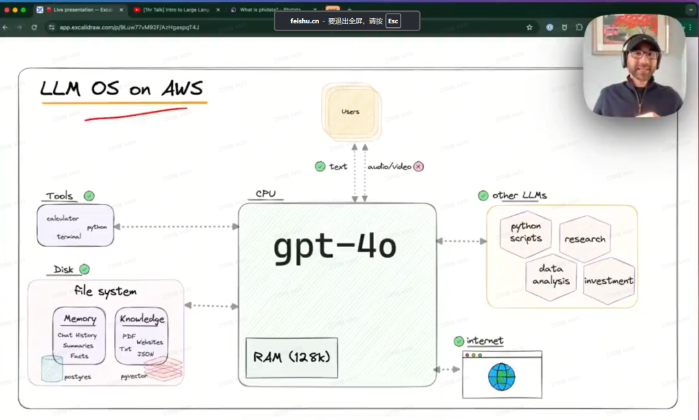Click the pgvector stacked layers icon

163,368
